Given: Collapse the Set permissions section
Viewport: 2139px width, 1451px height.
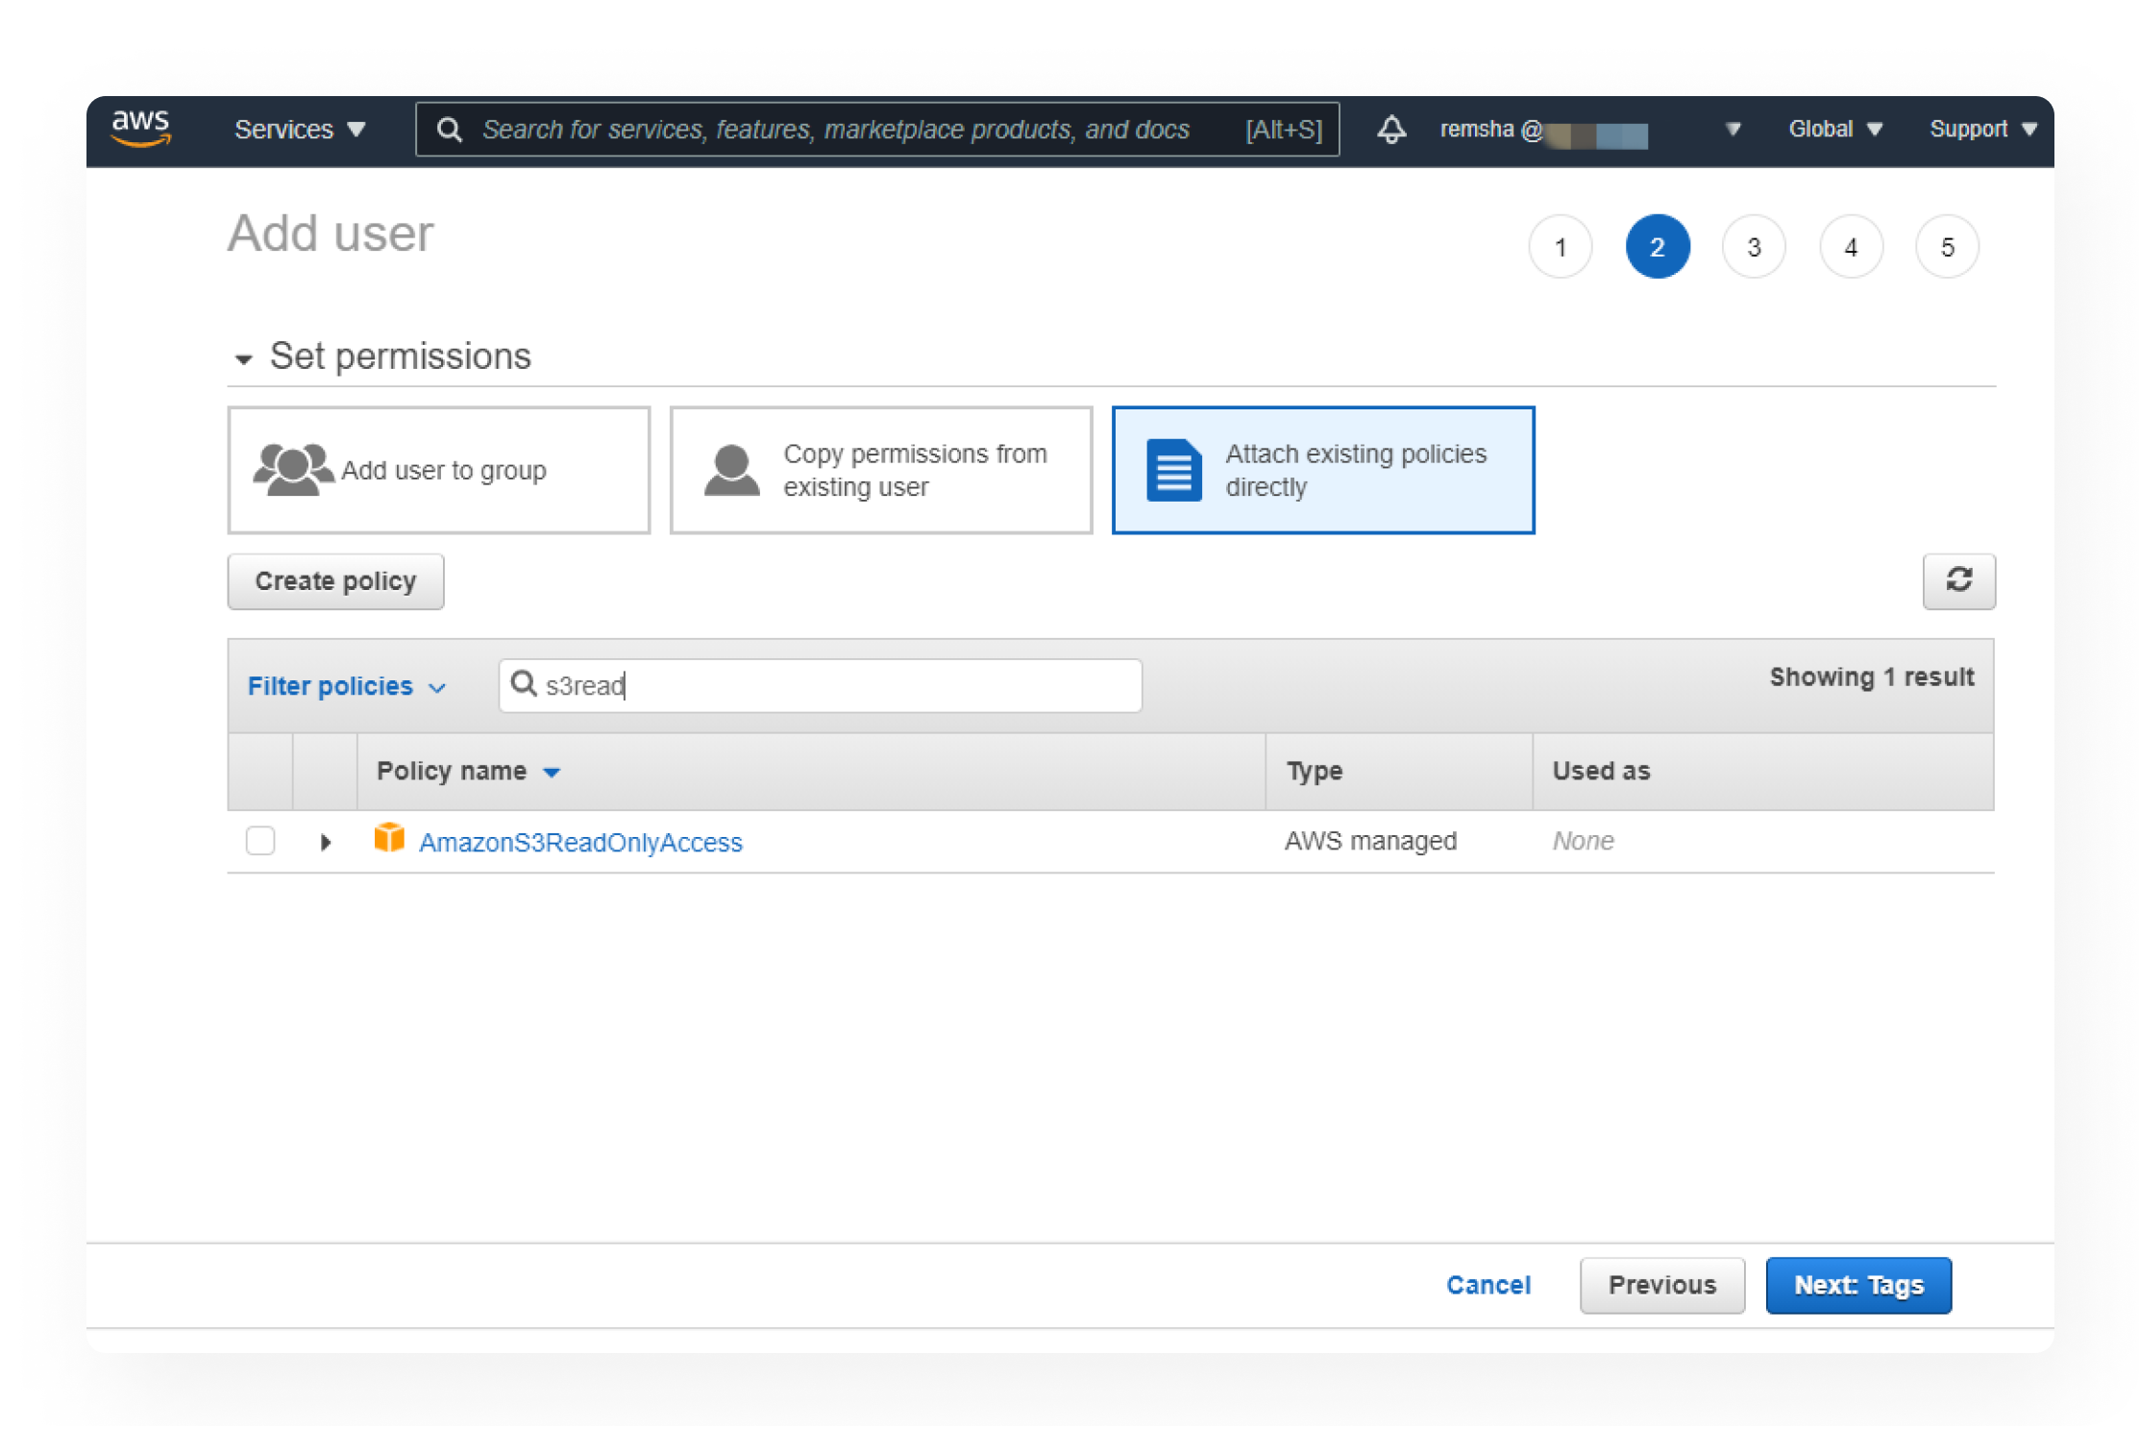Looking at the screenshot, I should point(244,358).
